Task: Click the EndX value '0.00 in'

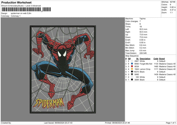Action: tap(142, 40)
